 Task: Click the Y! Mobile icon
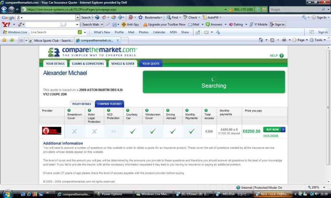251,25
